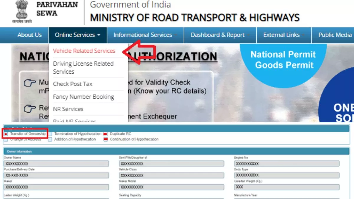
Task: Open the About Us page
Action: click(29, 35)
